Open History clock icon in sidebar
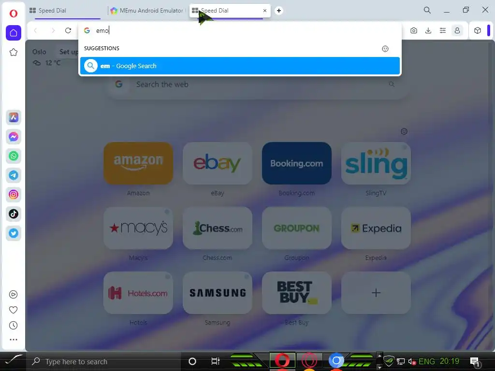 (x=13, y=325)
